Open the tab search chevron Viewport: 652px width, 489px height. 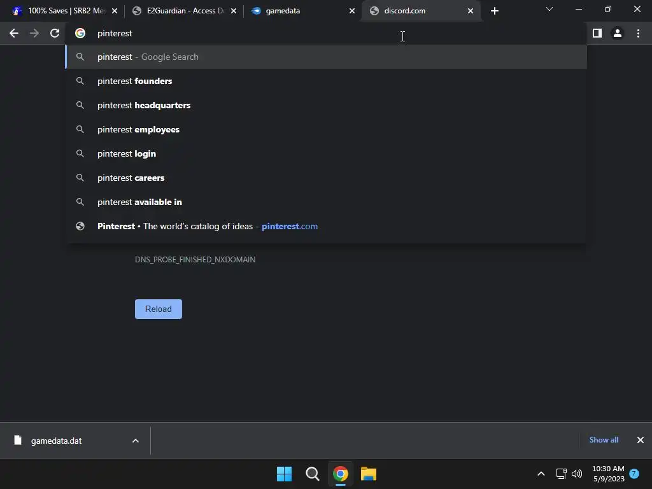549,9
